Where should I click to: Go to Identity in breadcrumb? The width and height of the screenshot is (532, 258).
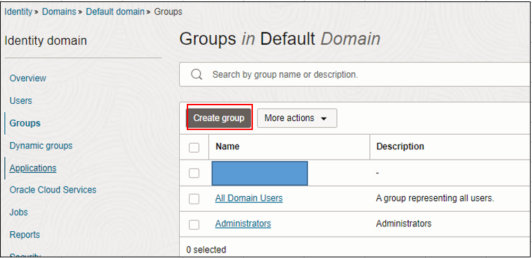(x=18, y=12)
